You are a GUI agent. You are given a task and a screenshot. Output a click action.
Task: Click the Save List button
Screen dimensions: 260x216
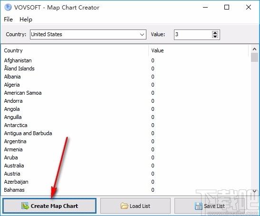(210, 206)
